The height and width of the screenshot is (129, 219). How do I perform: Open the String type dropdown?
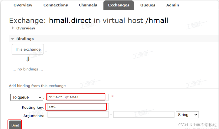pos(187,115)
